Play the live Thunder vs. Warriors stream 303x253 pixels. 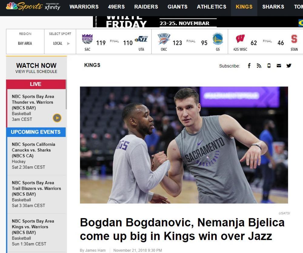click(x=57, y=118)
